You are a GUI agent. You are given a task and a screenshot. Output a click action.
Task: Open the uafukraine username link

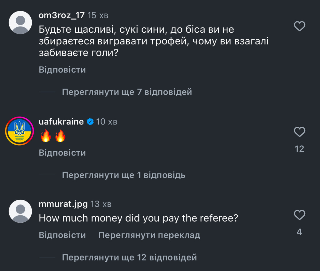[61, 122]
